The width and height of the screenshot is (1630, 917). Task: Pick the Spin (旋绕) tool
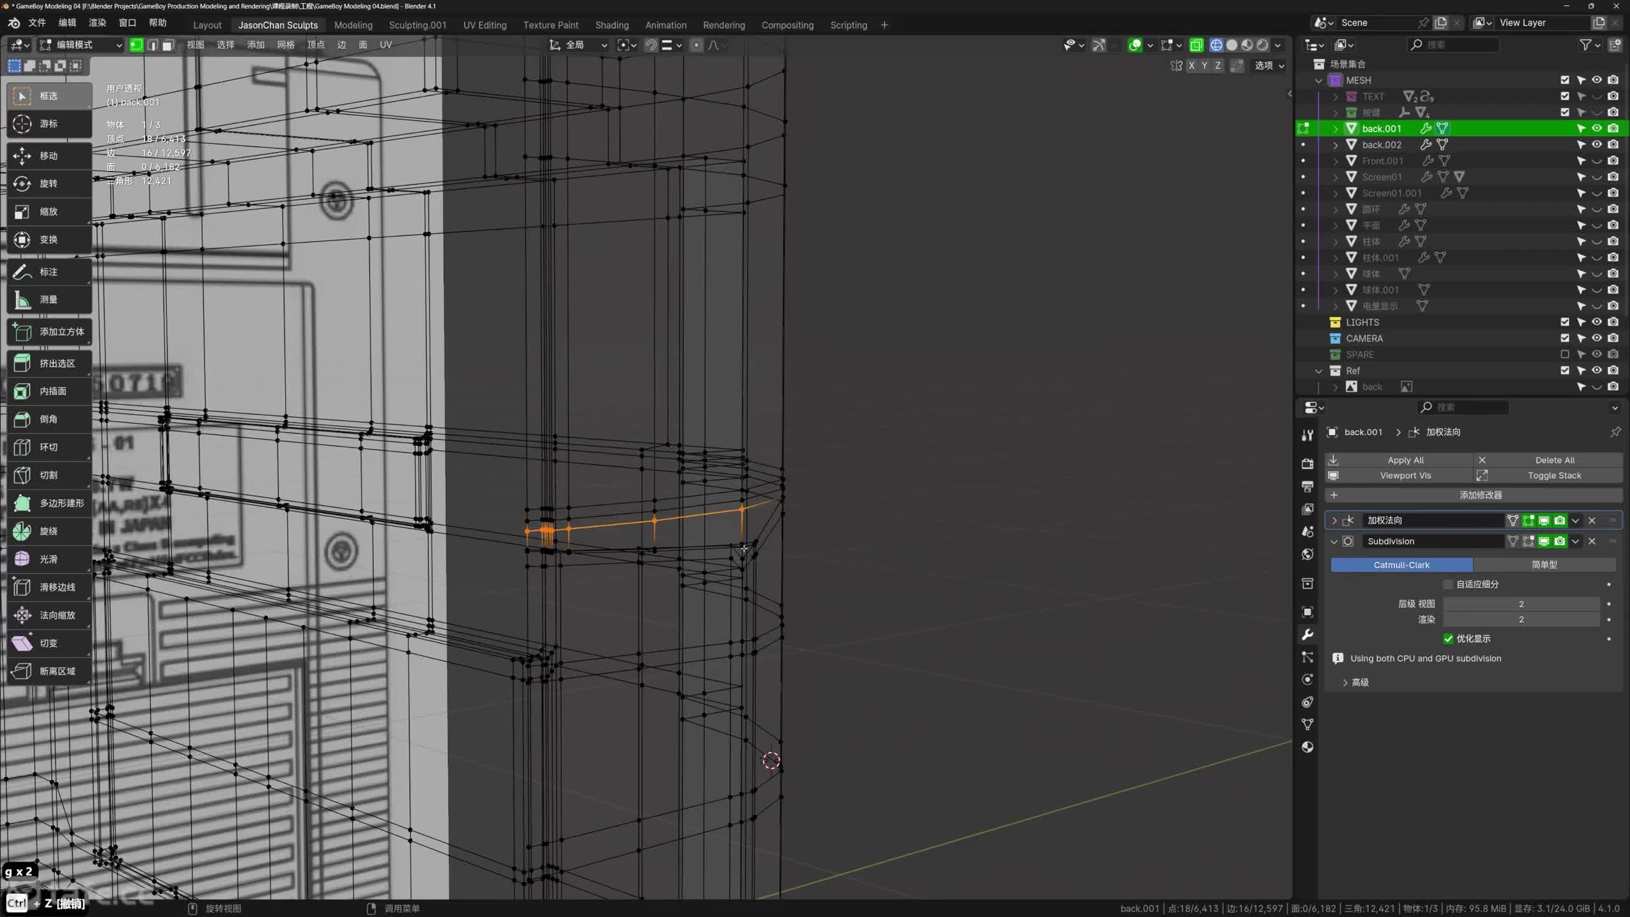pyautogui.click(x=49, y=531)
